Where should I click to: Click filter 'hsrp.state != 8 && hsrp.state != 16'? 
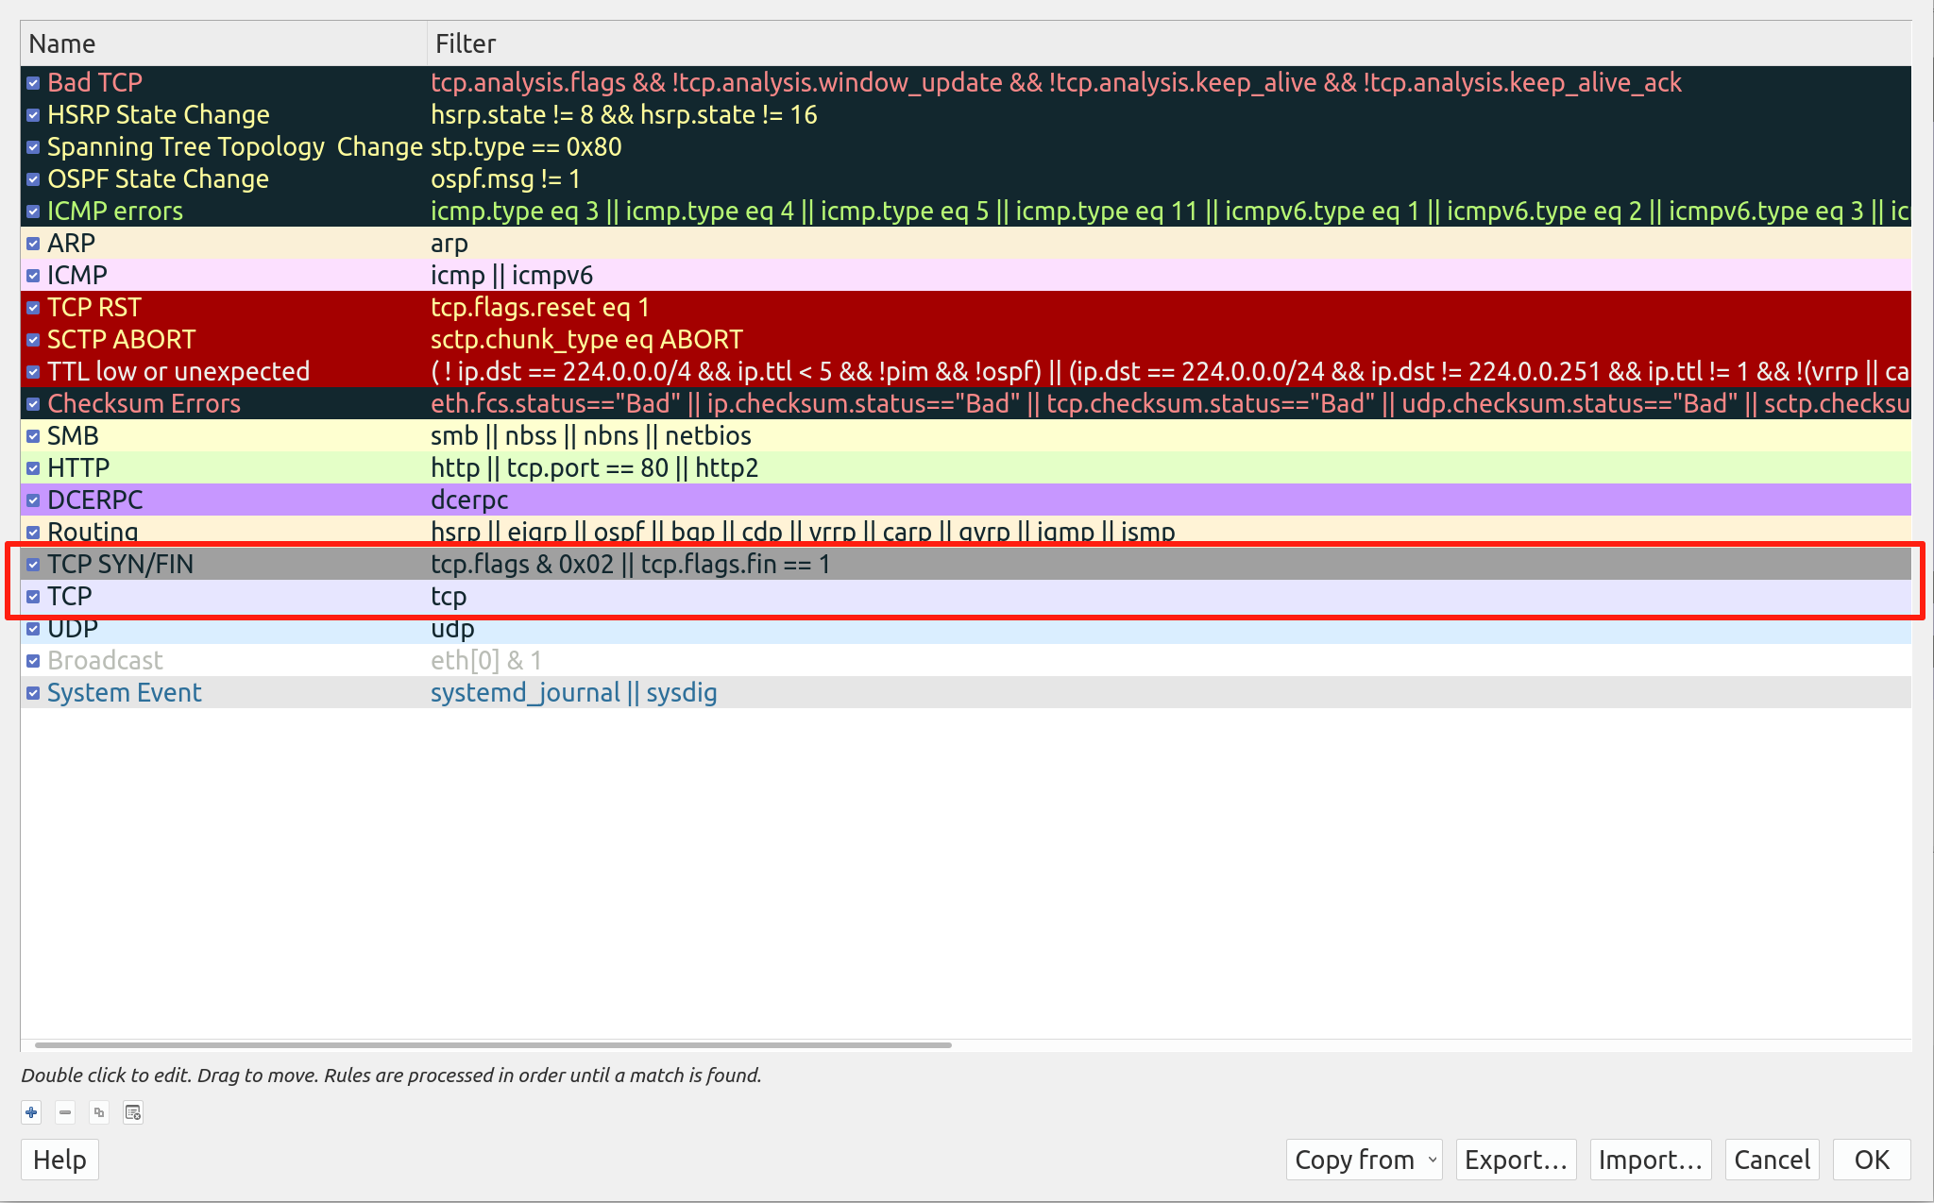[x=624, y=115]
